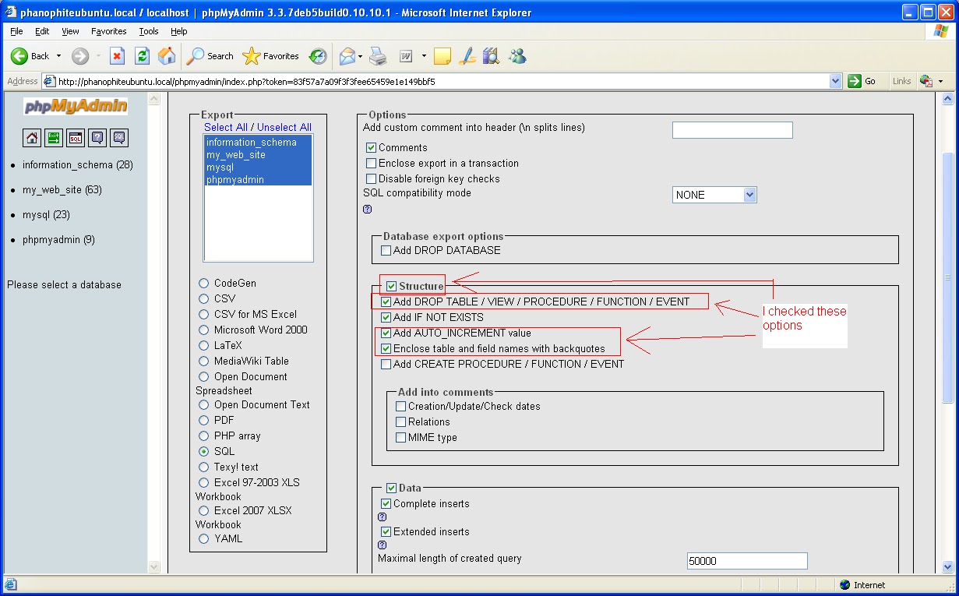The image size is (959, 596).
Task: Click the yellow note toolbar icon
Action: 442,56
